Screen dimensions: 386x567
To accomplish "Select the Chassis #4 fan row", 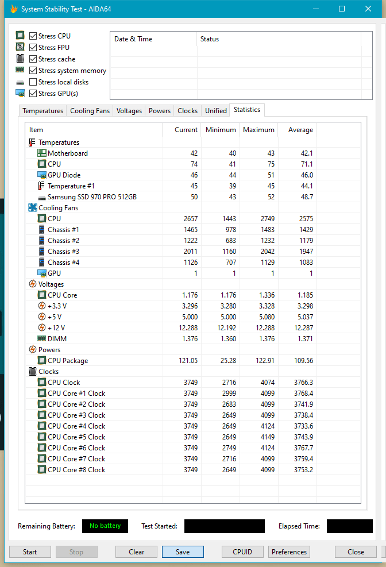I will point(193,262).
